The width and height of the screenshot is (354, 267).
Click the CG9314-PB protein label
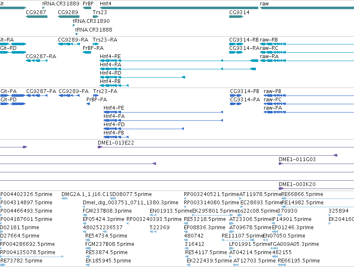(x=245, y=91)
